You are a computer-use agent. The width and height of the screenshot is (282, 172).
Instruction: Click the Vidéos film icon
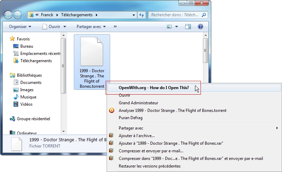(x=16, y=104)
